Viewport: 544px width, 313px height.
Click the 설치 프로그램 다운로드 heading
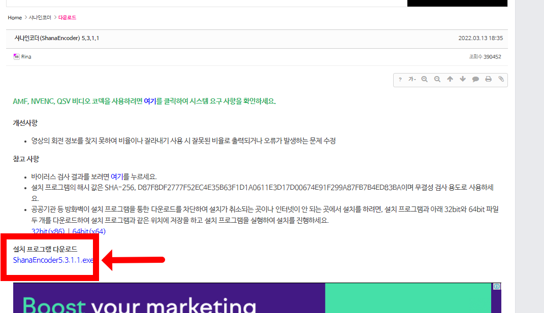click(45, 249)
